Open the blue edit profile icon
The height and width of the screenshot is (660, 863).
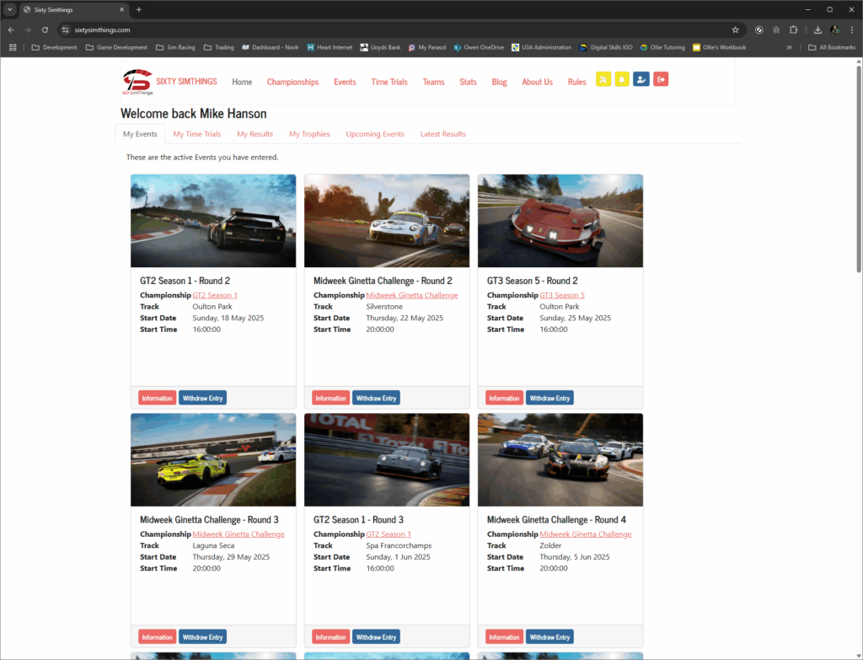(641, 79)
